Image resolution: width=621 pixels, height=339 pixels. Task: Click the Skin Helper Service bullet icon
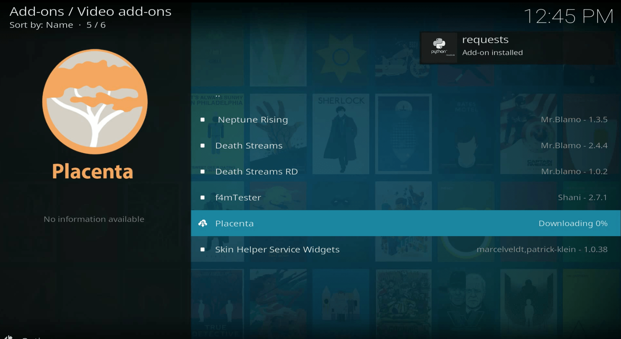[x=203, y=249]
